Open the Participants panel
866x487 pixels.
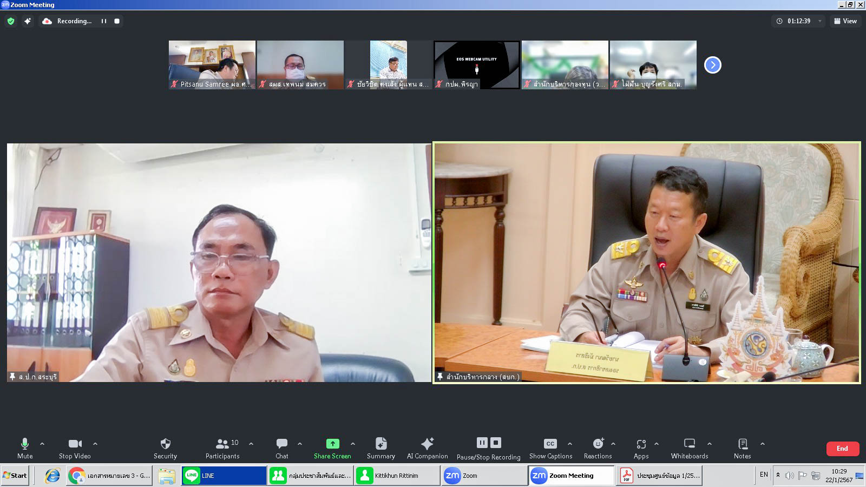(x=222, y=449)
